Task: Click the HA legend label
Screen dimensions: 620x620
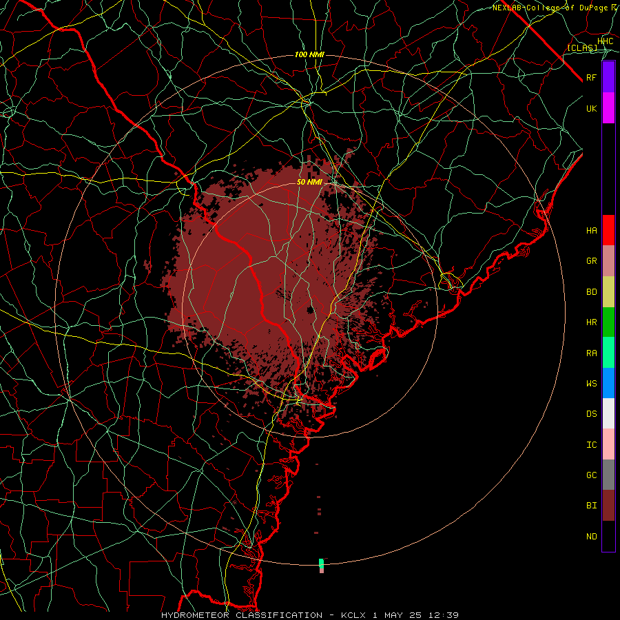Action: click(x=591, y=230)
